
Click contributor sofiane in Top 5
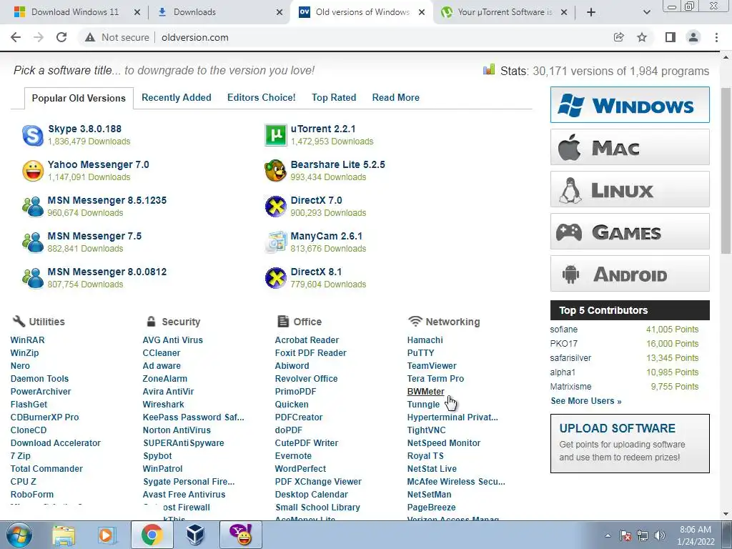[x=563, y=330]
